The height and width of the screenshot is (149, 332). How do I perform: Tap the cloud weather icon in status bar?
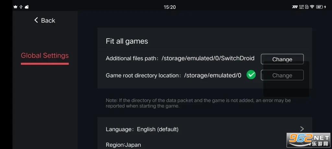[27, 7]
